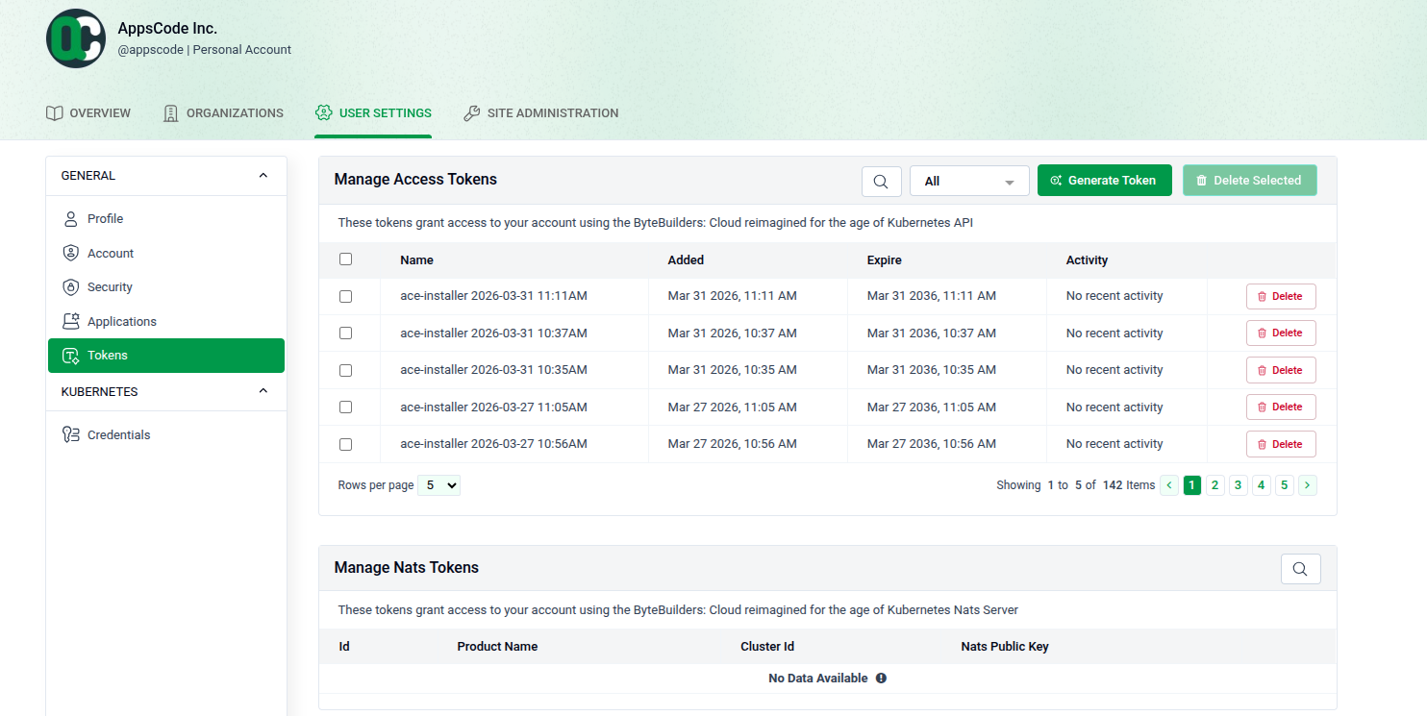1427x716 pixels.
Task: Tick the checkbox for ace-installer 2026-03-27 10:56AM
Action: click(x=344, y=443)
